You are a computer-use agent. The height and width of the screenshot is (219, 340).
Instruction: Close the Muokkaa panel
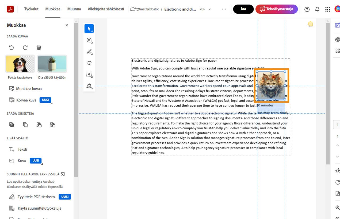(x=67, y=25)
